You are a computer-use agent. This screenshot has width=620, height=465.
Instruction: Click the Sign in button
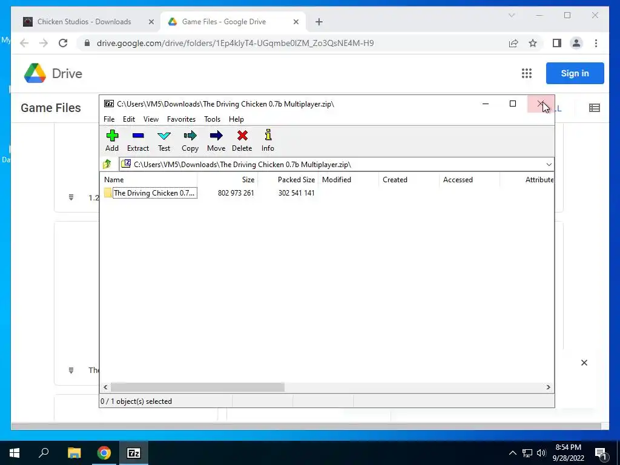click(x=575, y=73)
